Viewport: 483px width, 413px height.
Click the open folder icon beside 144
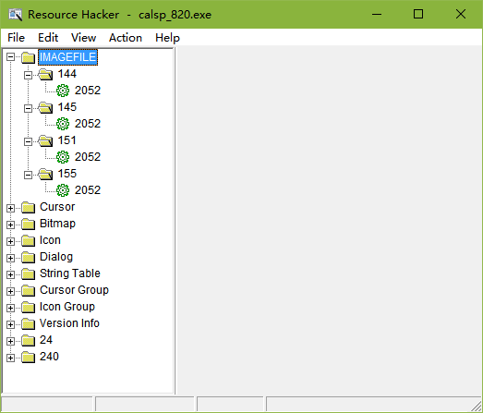(x=45, y=74)
